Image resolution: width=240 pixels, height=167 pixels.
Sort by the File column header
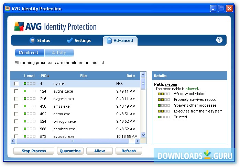tap(84, 76)
